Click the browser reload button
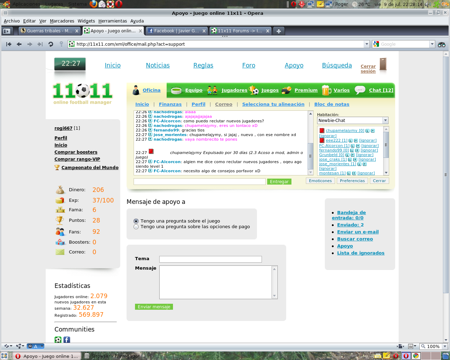This screenshot has width=450, height=360. click(51, 44)
